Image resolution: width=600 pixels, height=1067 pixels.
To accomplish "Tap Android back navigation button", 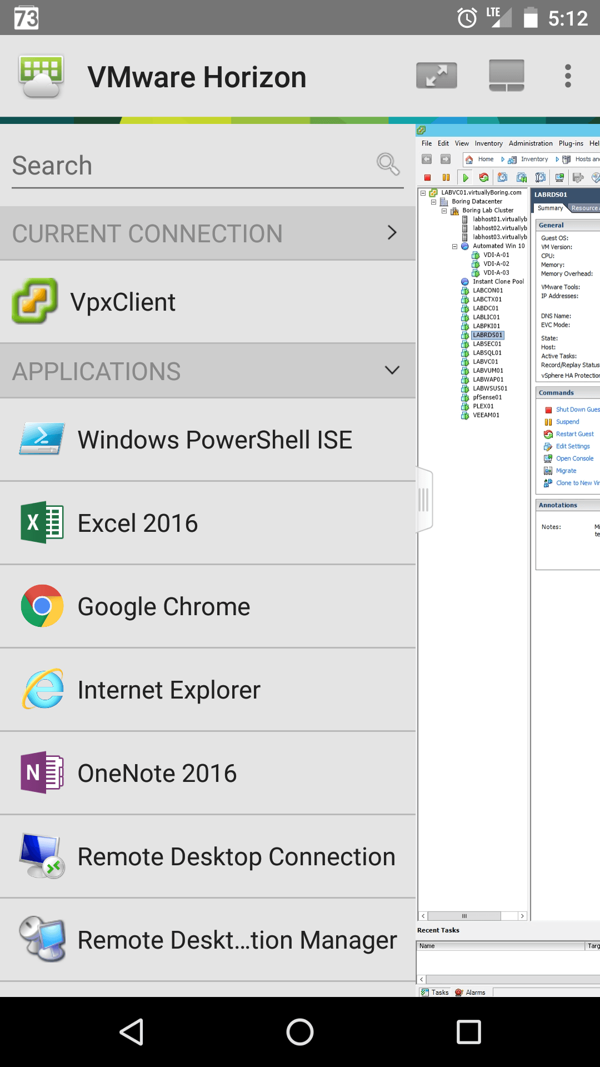I will pos(132,1032).
